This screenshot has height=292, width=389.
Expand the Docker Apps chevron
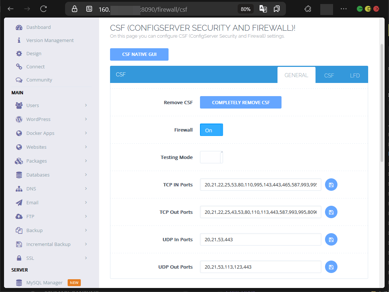pyautogui.click(x=86, y=133)
